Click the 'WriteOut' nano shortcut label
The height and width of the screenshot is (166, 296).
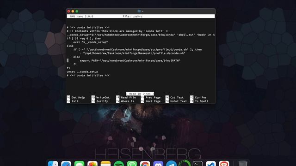click(x=103, y=97)
